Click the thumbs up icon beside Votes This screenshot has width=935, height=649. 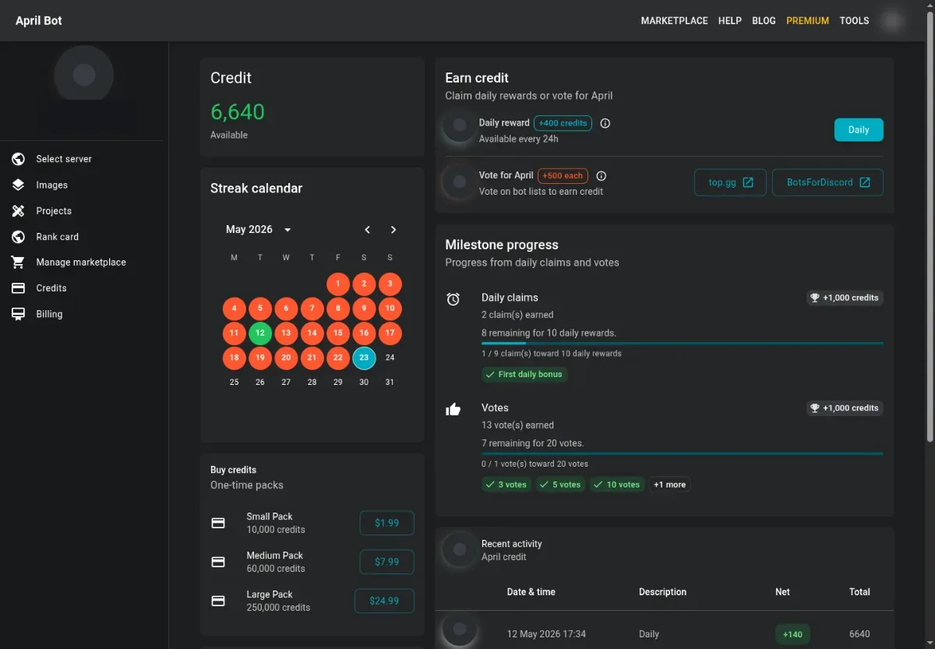tap(453, 409)
